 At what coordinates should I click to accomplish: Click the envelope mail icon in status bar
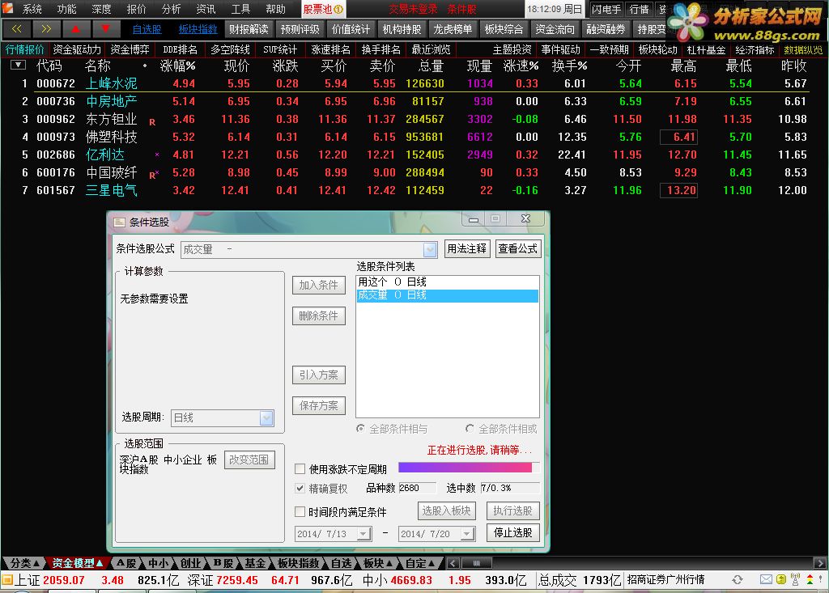[x=766, y=580]
